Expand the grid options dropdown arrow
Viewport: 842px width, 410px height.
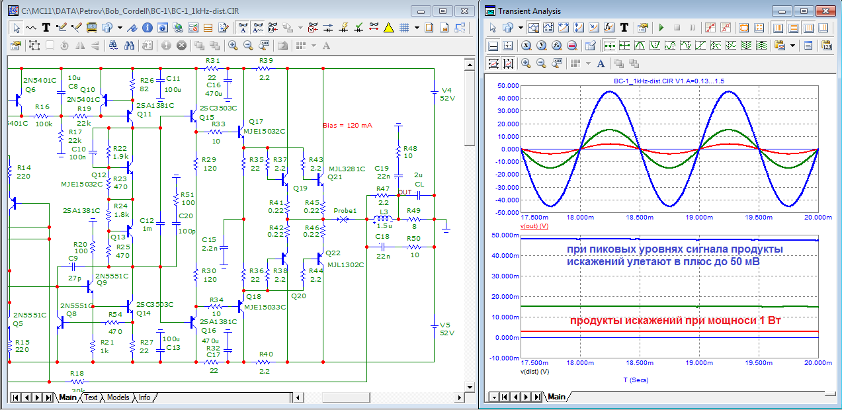(x=417, y=28)
